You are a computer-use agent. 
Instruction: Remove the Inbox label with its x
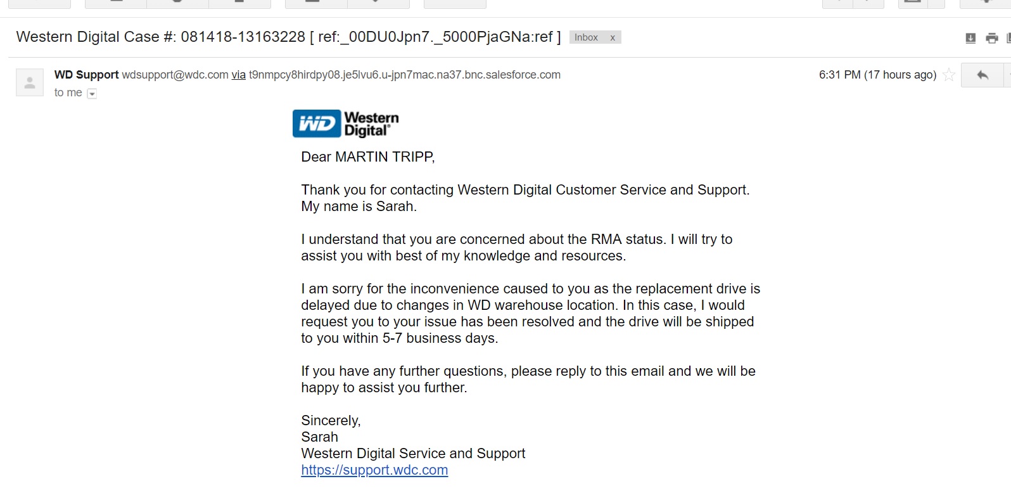pos(613,37)
